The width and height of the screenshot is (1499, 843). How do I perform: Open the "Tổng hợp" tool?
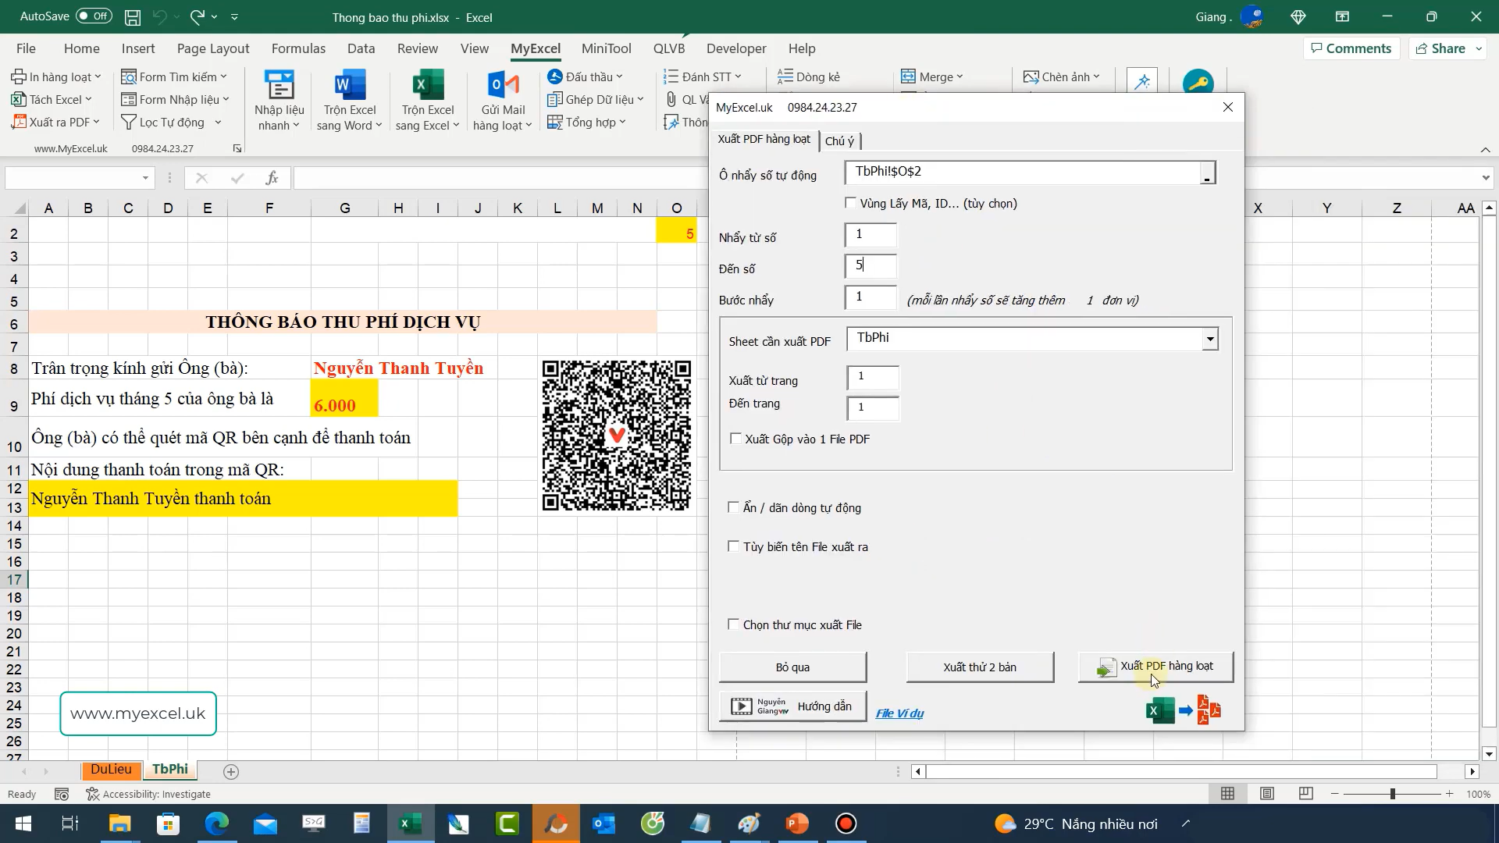click(587, 122)
